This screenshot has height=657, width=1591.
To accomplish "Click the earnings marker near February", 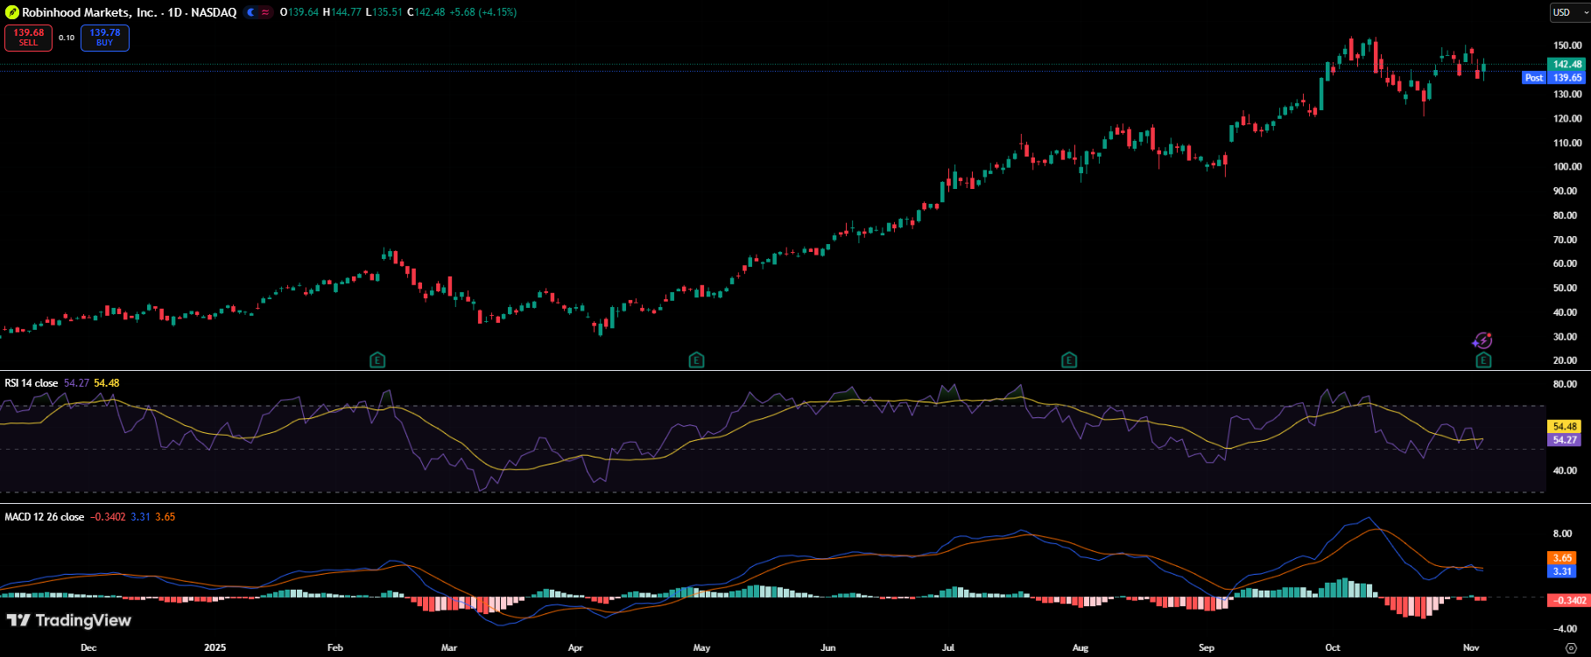I will (x=377, y=360).
